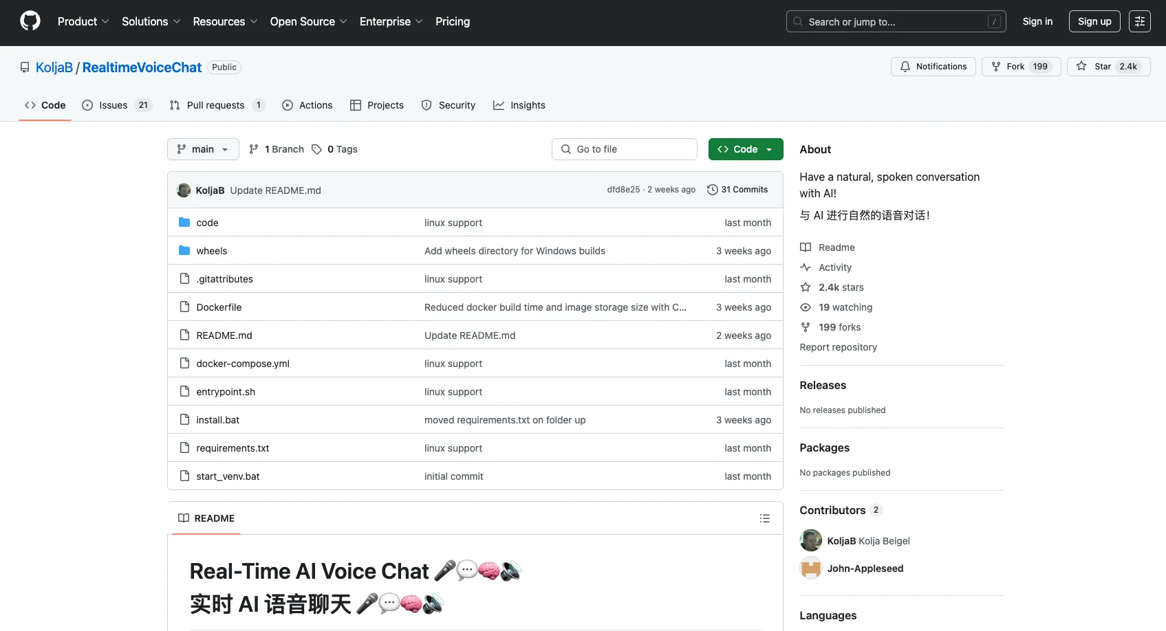Open the GitHub home logo
Screen dimensions: 1166x631
(30, 21)
